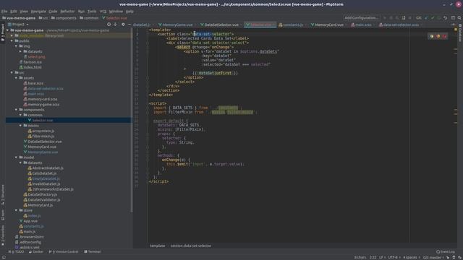The width and height of the screenshot is (463, 260).
Task: Hide the Project panel with minus icon
Action: pyautogui.click(x=129, y=25)
